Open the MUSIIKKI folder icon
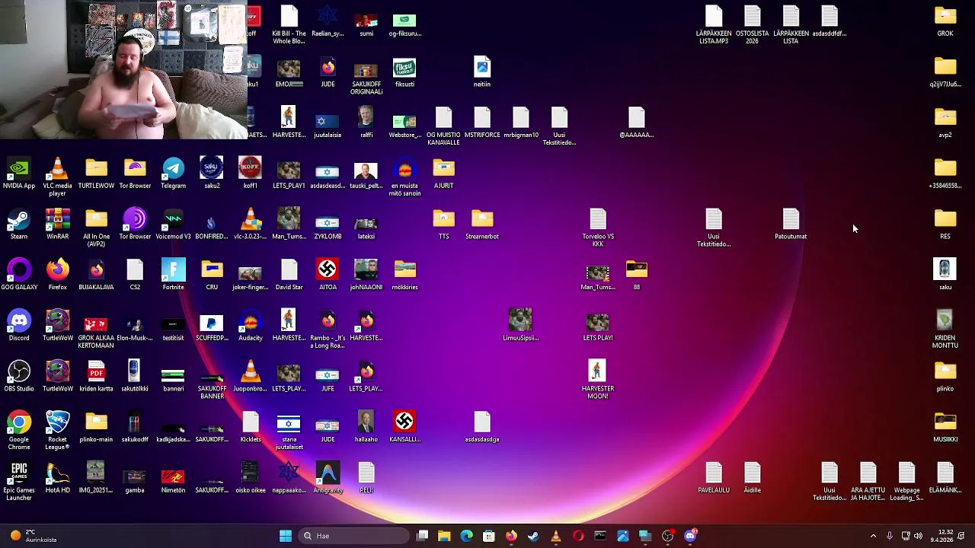The width and height of the screenshot is (975, 548). [x=945, y=427]
